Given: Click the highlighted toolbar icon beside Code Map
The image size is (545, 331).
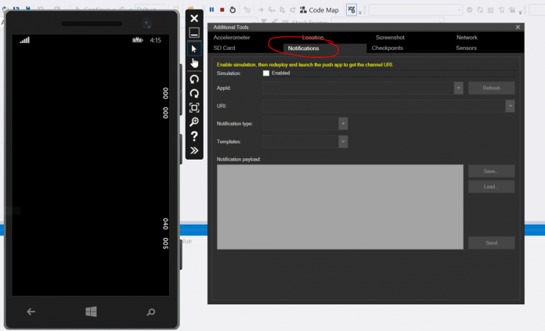Looking at the screenshot, I should coord(352,9).
